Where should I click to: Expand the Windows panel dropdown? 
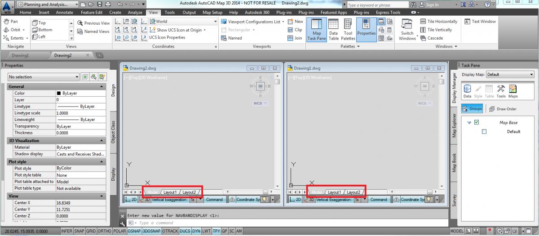coord(446,46)
